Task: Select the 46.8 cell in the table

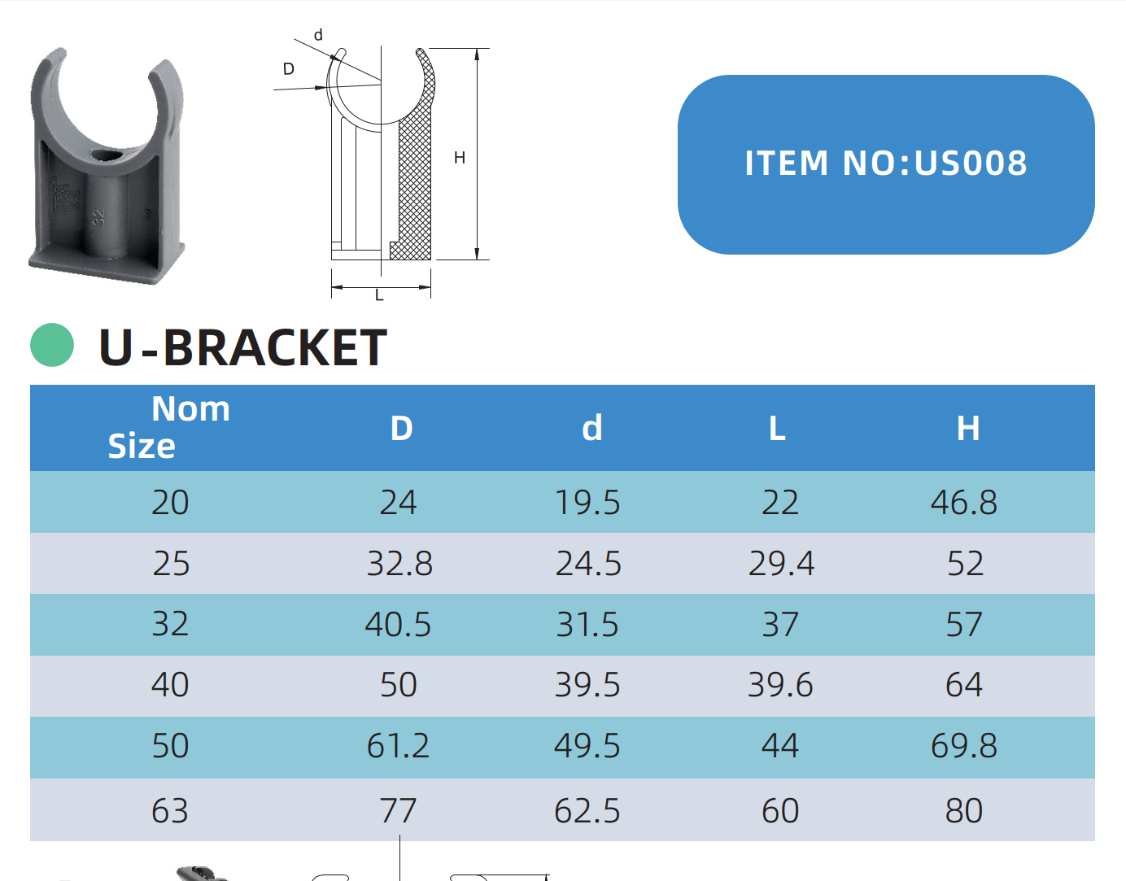Action: (x=964, y=503)
